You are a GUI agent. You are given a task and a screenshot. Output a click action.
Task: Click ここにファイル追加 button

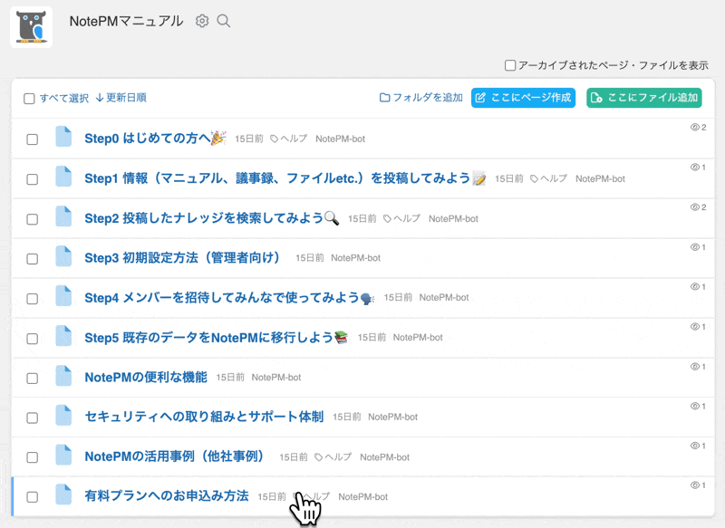[644, 98]
